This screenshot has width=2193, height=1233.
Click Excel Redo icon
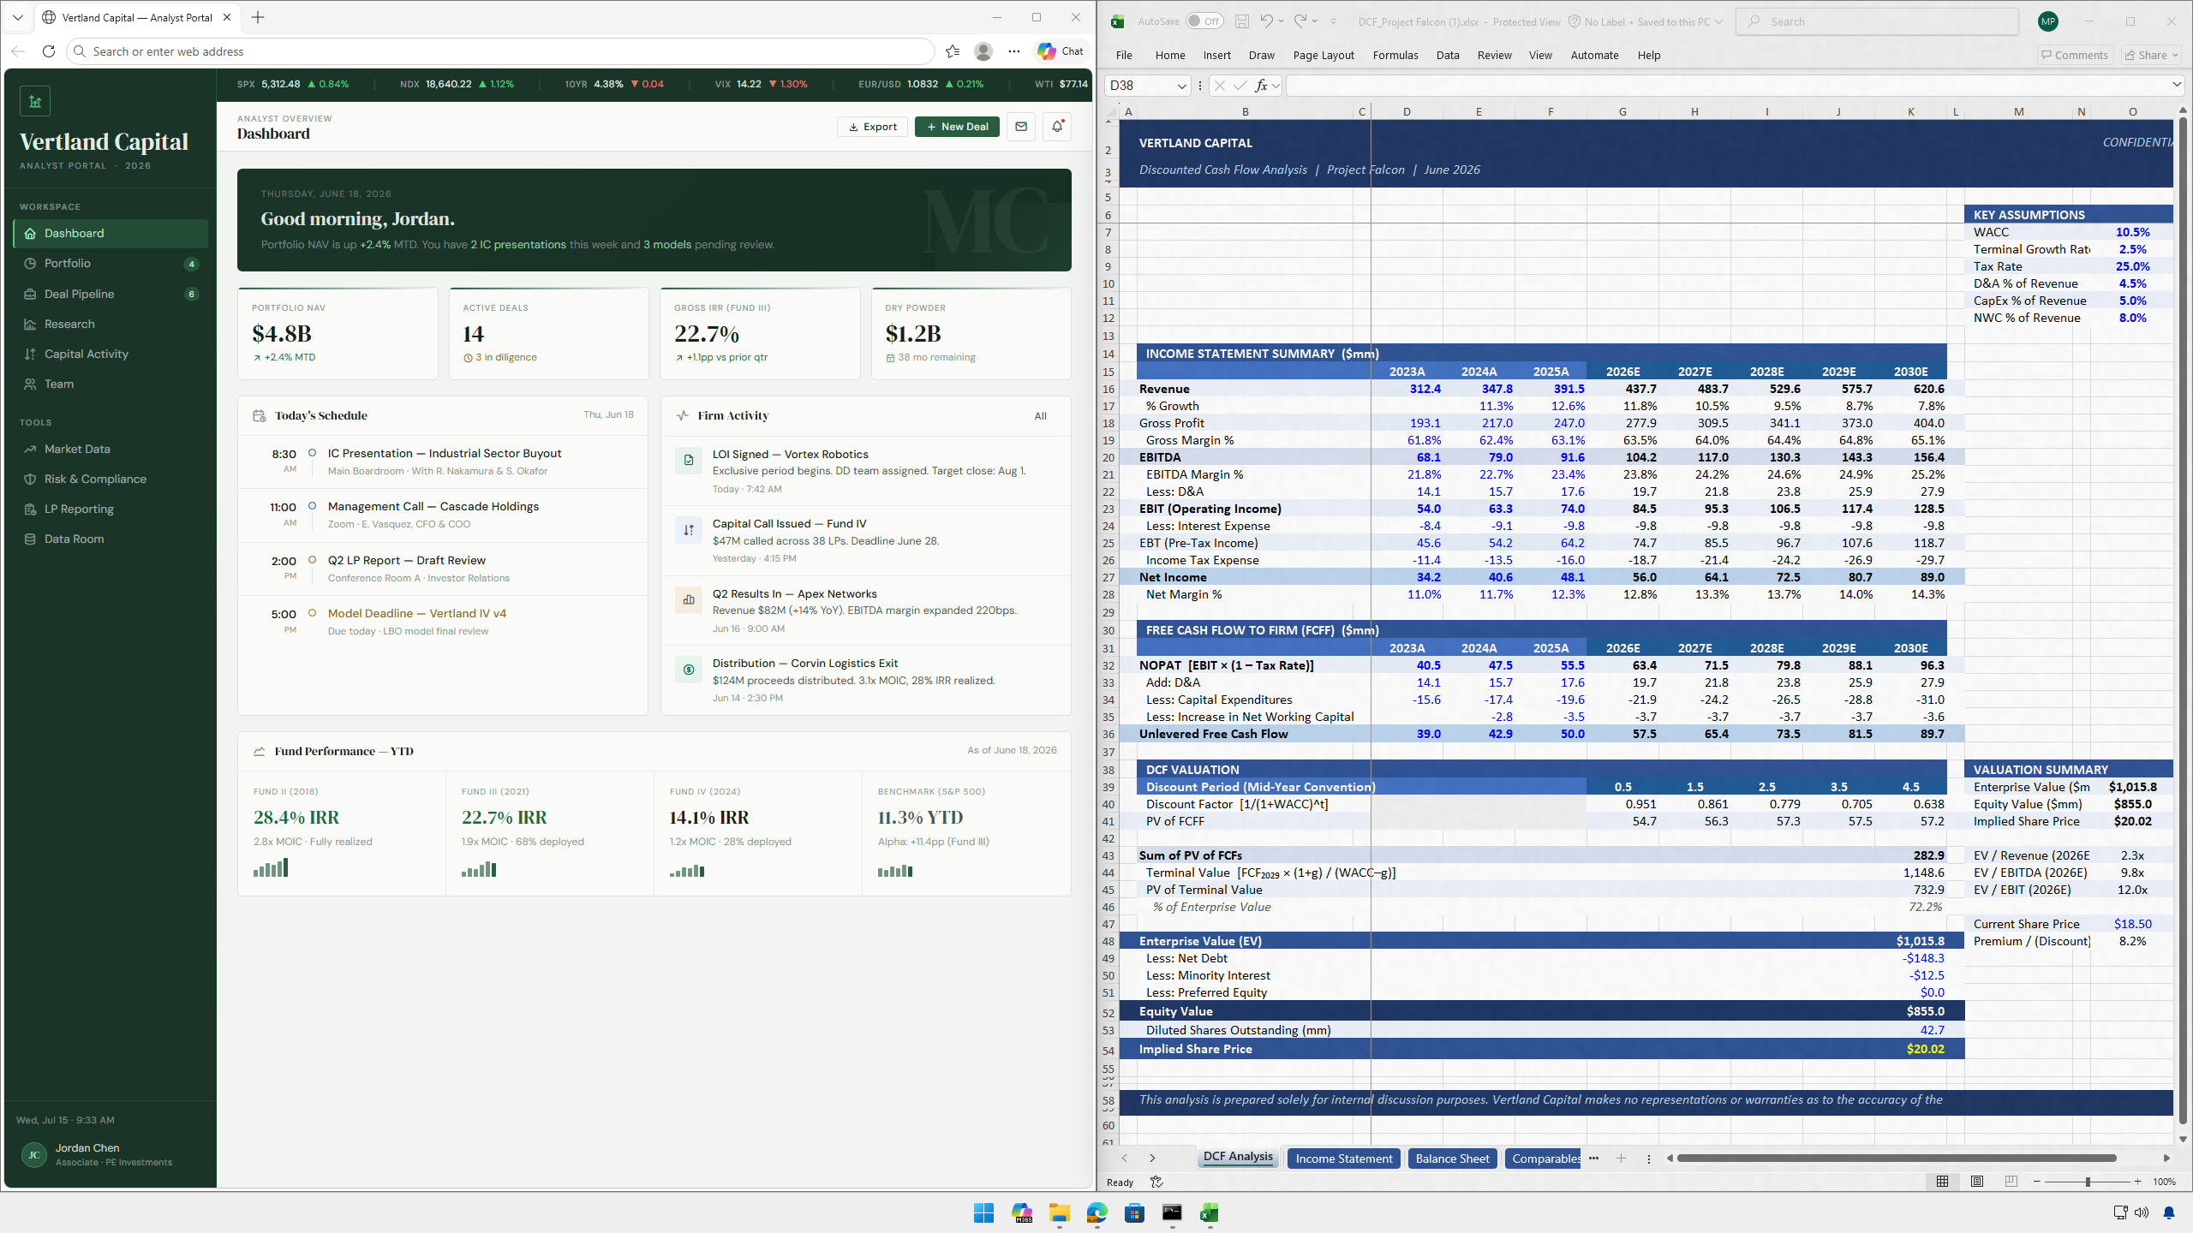1300,21
